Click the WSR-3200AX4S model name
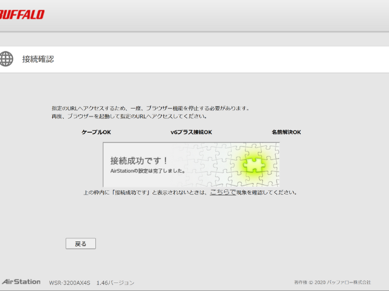This screenshot has width=389, height=291. click(x=69, y=283)
